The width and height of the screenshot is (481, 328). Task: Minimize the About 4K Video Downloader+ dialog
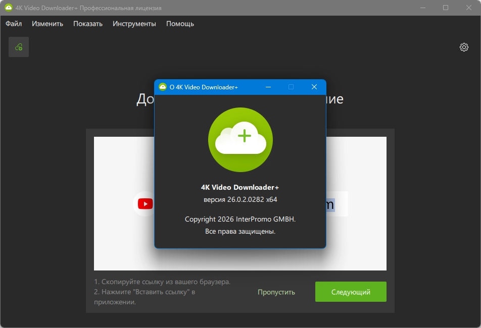click(x=268, y=87)
